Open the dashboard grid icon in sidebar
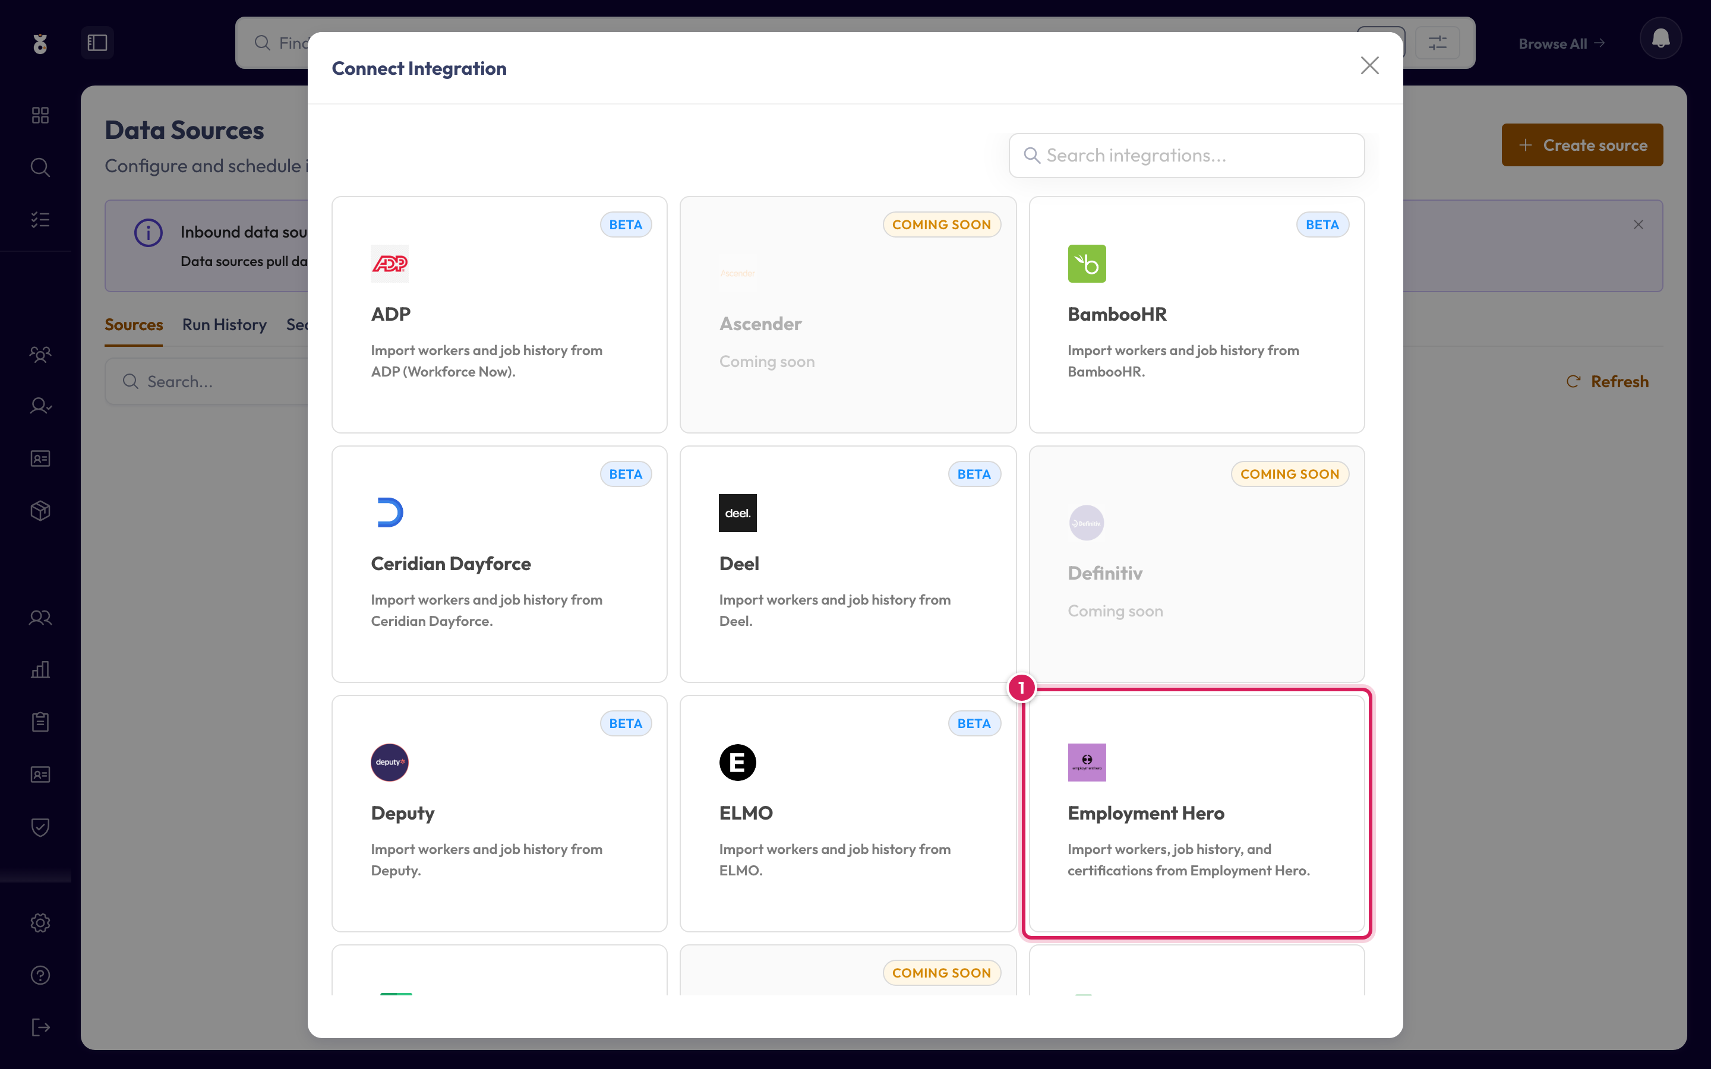This screenshot has height=1069, width=1711. pos(40,115)
